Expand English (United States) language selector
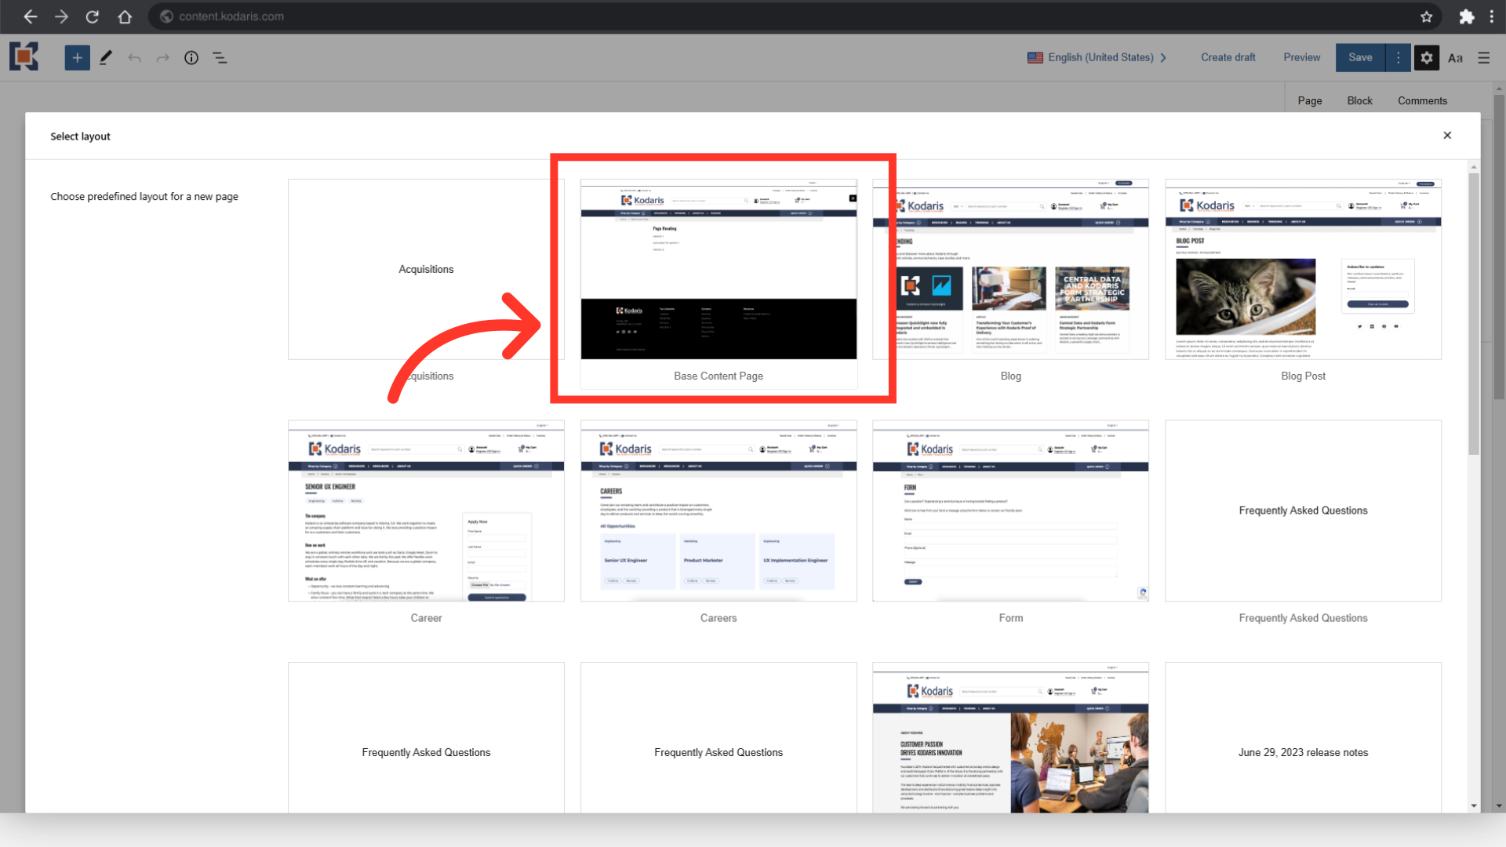Image resolution: width=1506 pixels, height=847 pixels. 1098,57
